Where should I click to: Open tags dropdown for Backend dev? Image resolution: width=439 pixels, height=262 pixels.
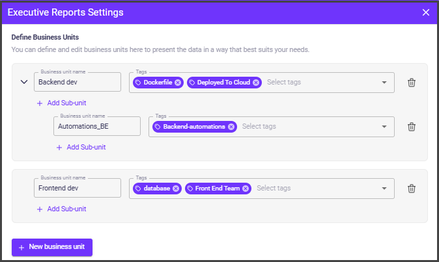click(x=384, y=83)
